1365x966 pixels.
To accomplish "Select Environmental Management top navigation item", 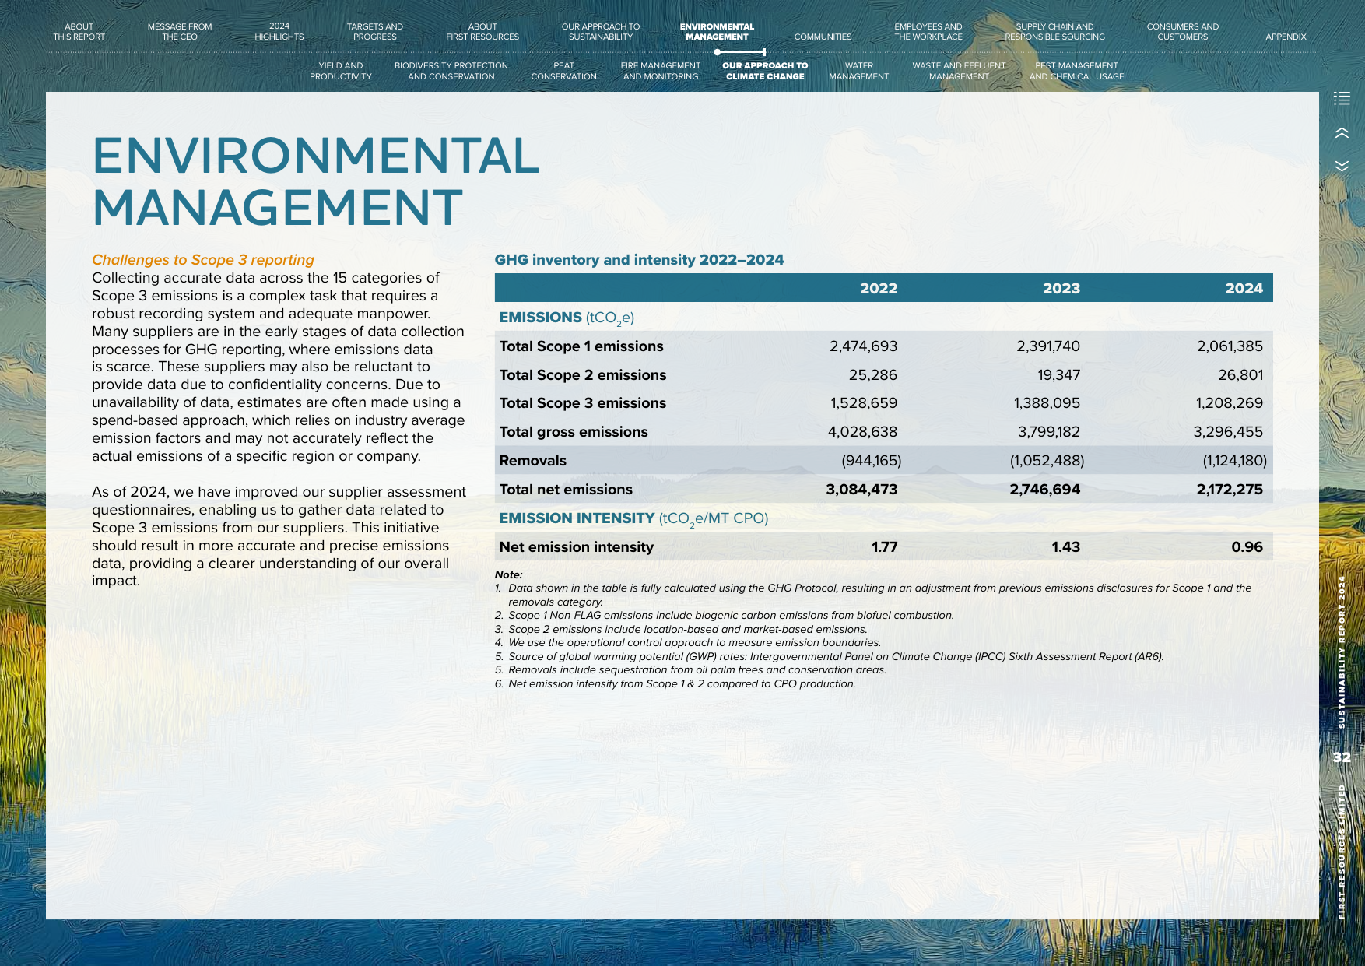I will 717,32.
